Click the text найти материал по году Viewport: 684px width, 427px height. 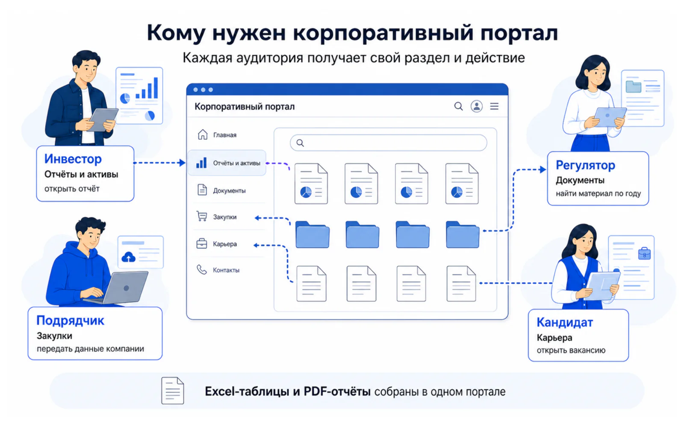pos(598,193)
